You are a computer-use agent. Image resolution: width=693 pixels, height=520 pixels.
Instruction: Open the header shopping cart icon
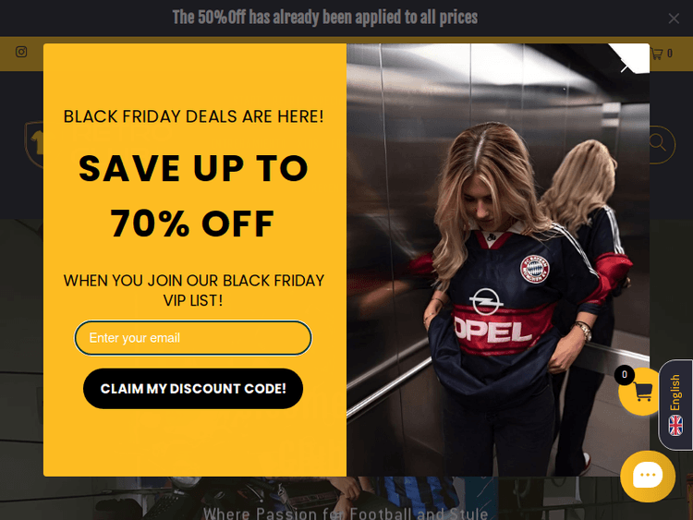click(657, 54)
